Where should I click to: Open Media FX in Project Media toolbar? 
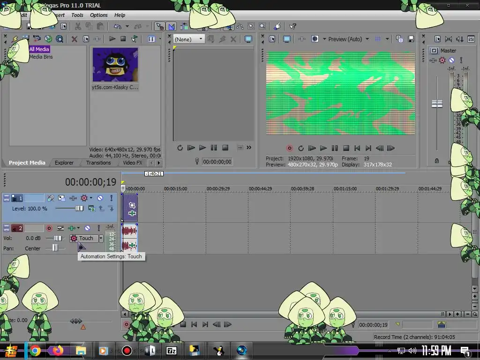pyautogui.click(x=97, y=39)
